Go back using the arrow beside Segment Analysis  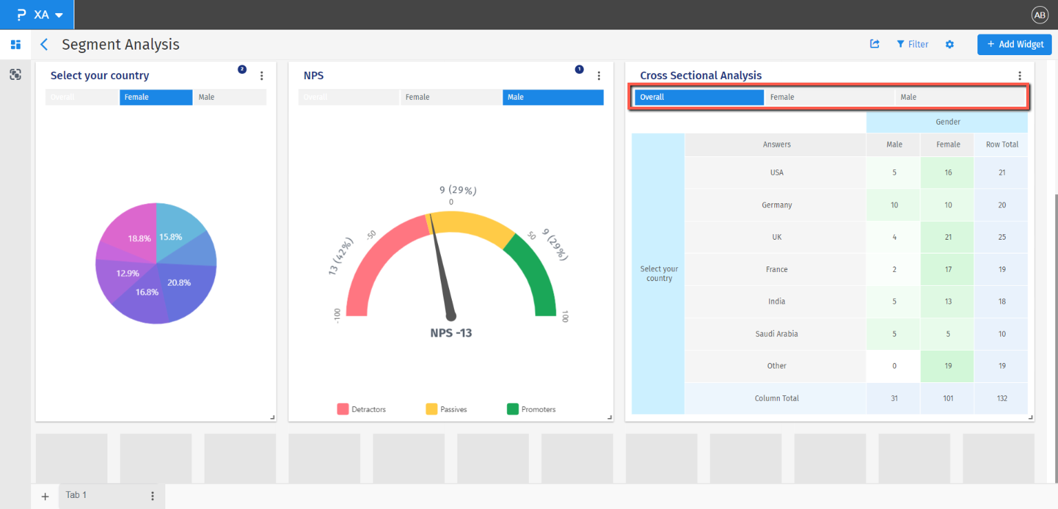point(44,45)
